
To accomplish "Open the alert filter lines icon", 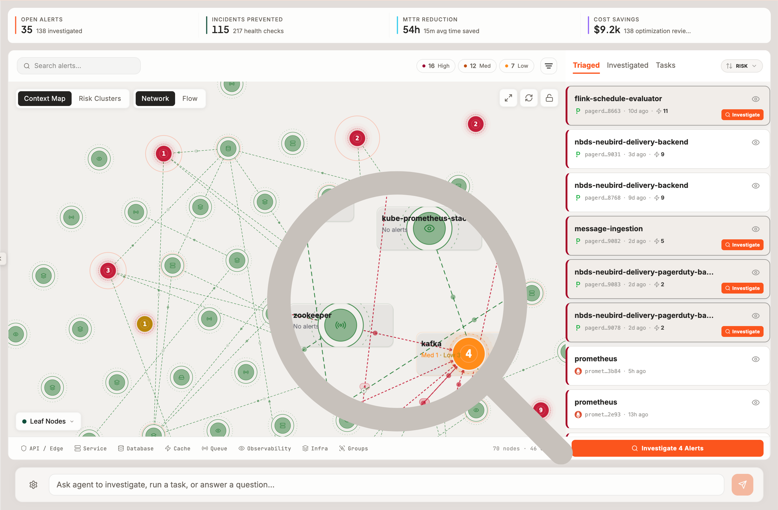I will pos(548,66).
